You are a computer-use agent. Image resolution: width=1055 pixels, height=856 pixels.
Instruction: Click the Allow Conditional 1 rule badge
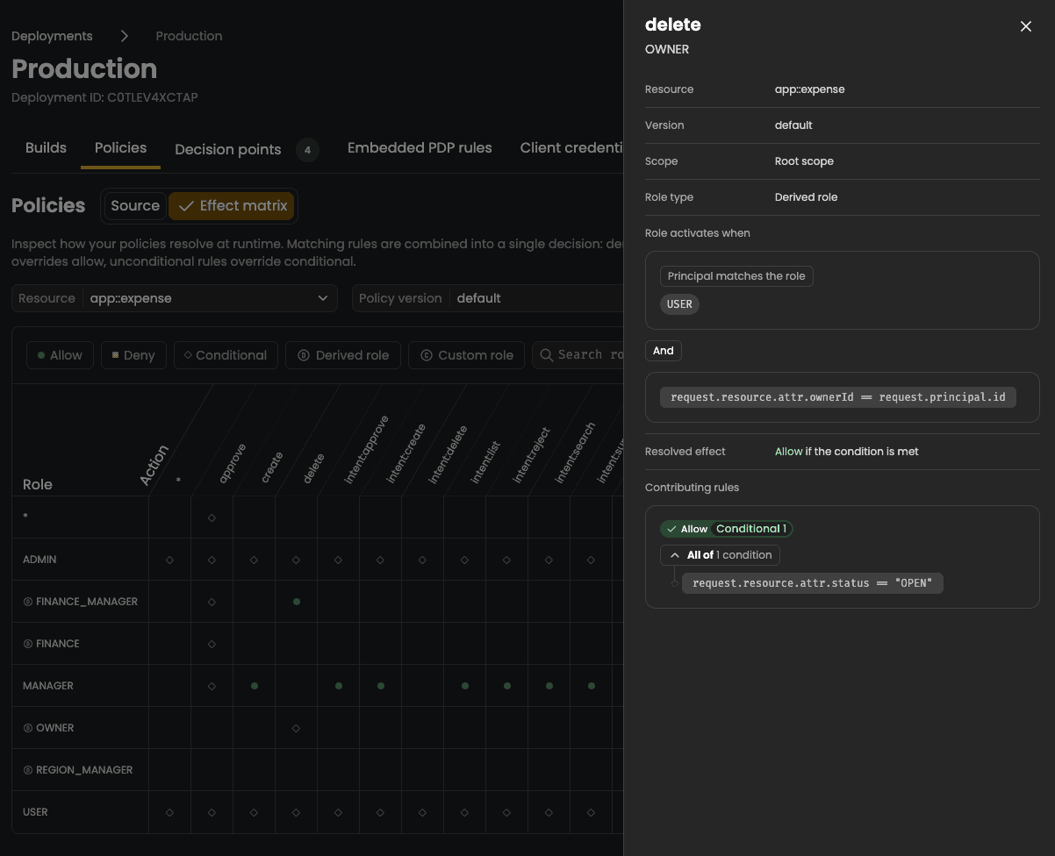(727, 529)
